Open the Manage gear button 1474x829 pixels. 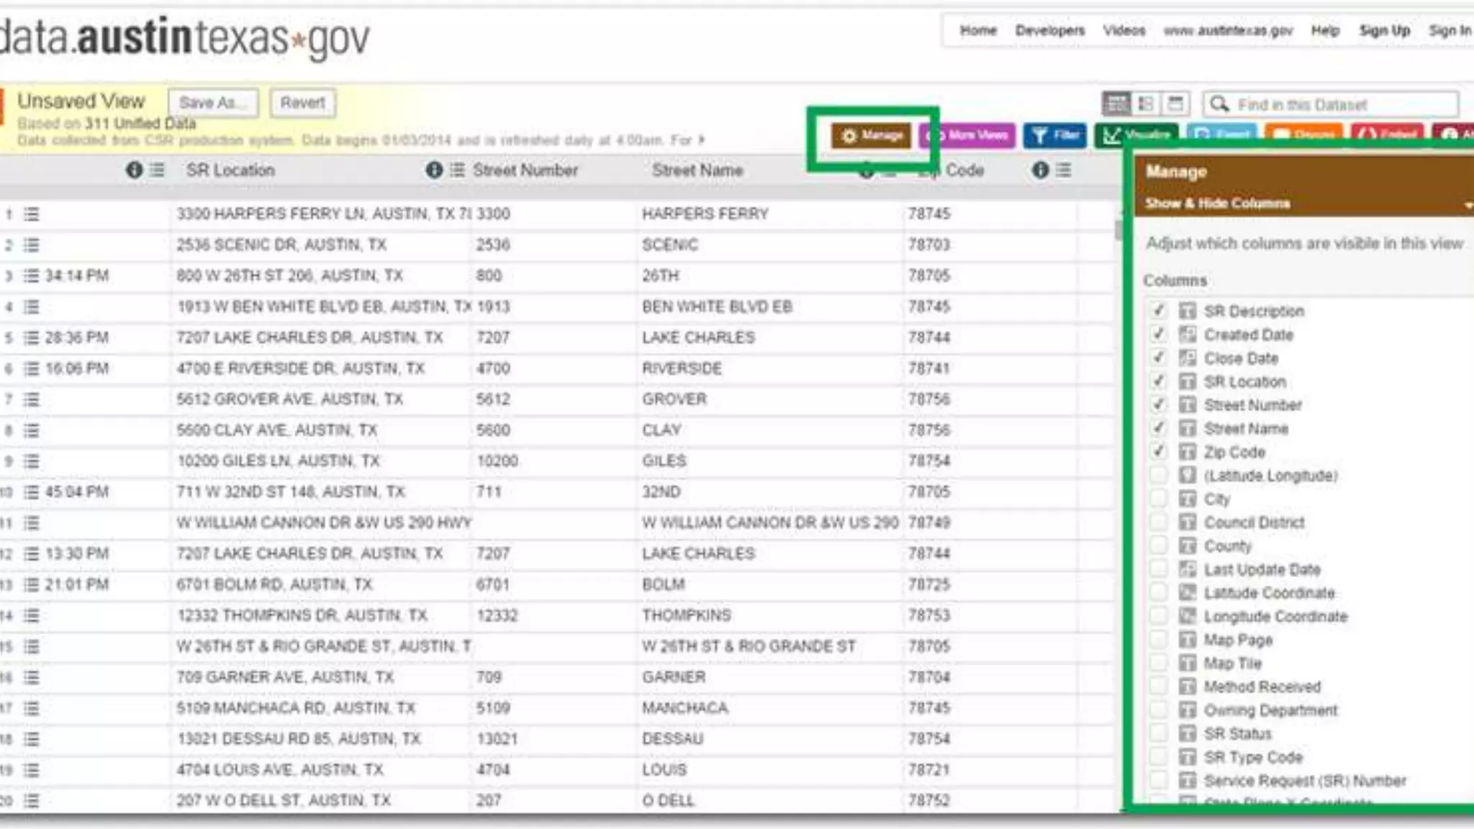point(871,135)
